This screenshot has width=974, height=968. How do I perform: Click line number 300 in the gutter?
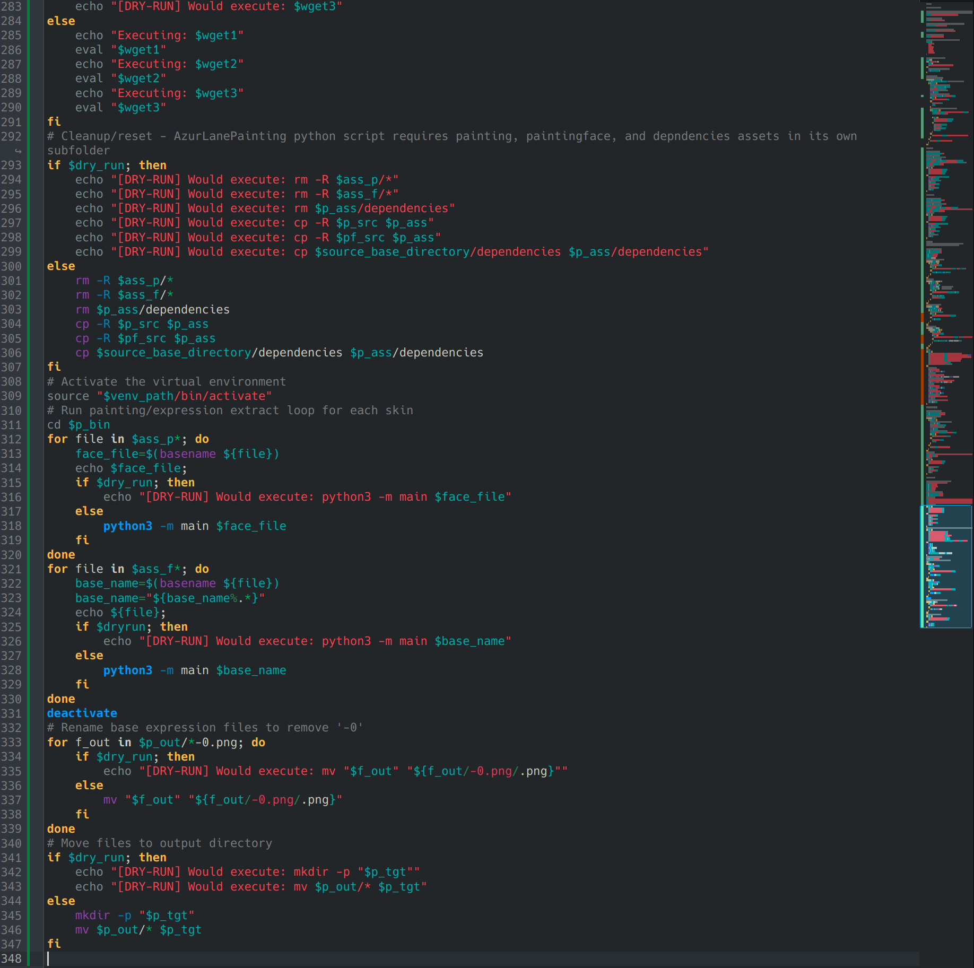coord(11,266)
